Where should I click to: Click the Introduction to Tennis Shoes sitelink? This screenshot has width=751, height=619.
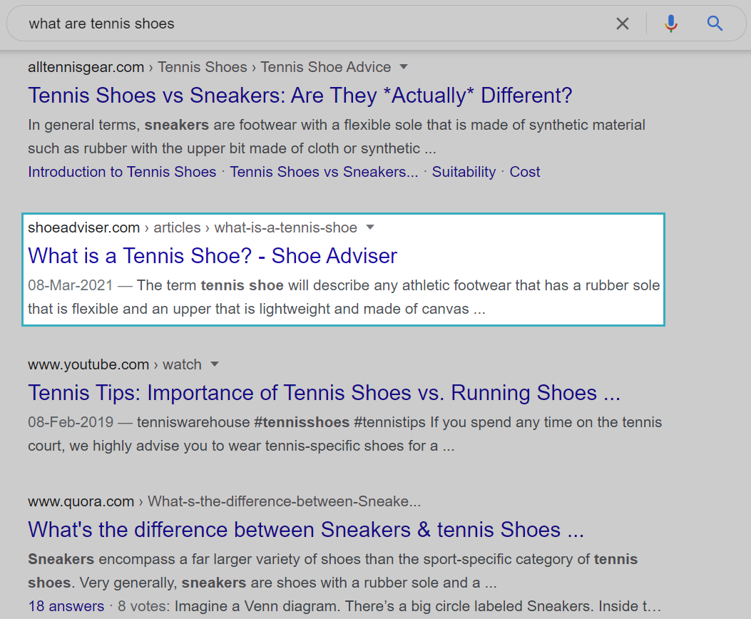pos(121,172)
